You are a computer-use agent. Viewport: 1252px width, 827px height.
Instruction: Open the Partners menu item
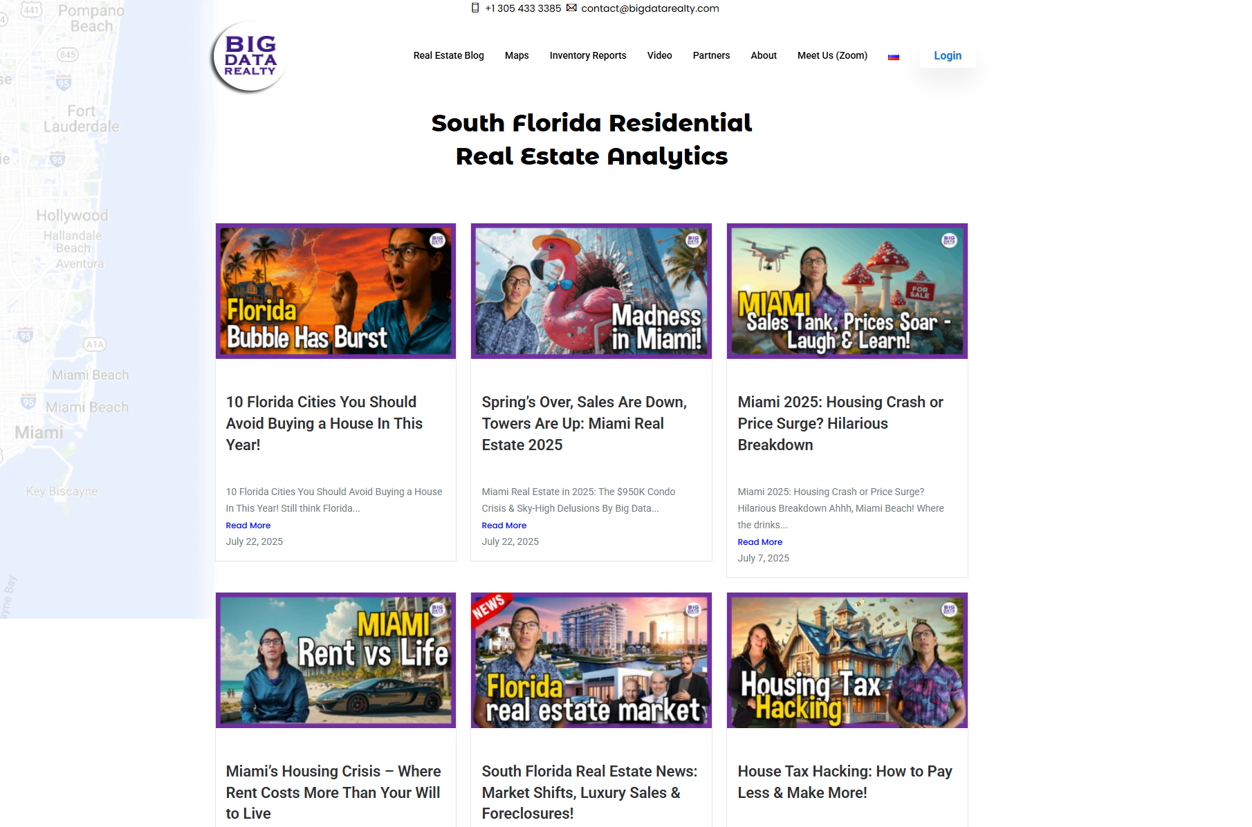711,55
